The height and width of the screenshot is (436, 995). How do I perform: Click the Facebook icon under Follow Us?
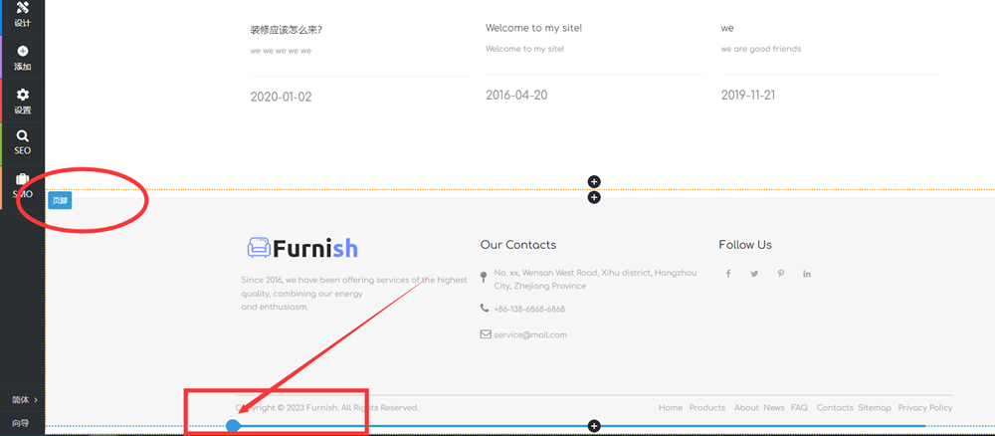727,274
